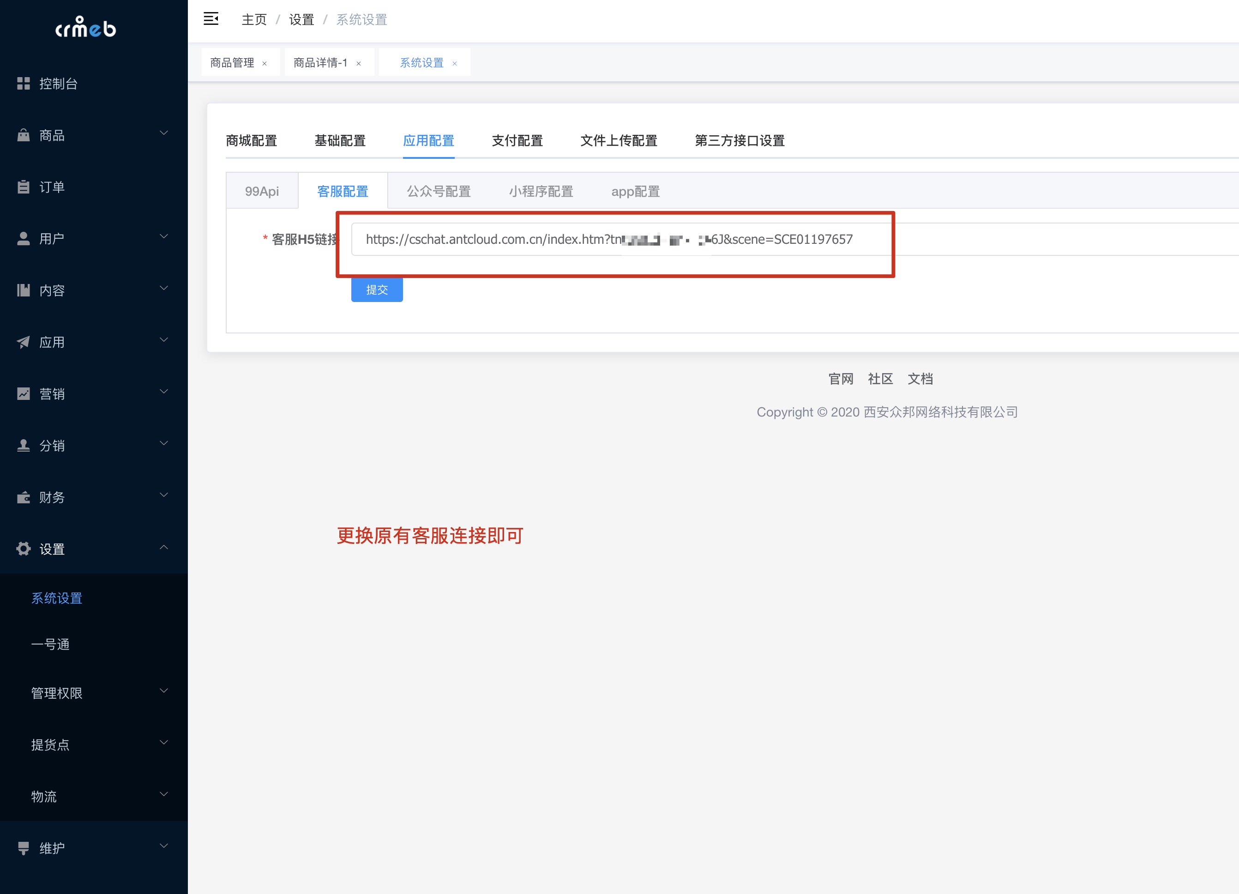Screen dimensions: 1239x894
Task: Select the 商品 icon in sidebar
Action: 23,134
